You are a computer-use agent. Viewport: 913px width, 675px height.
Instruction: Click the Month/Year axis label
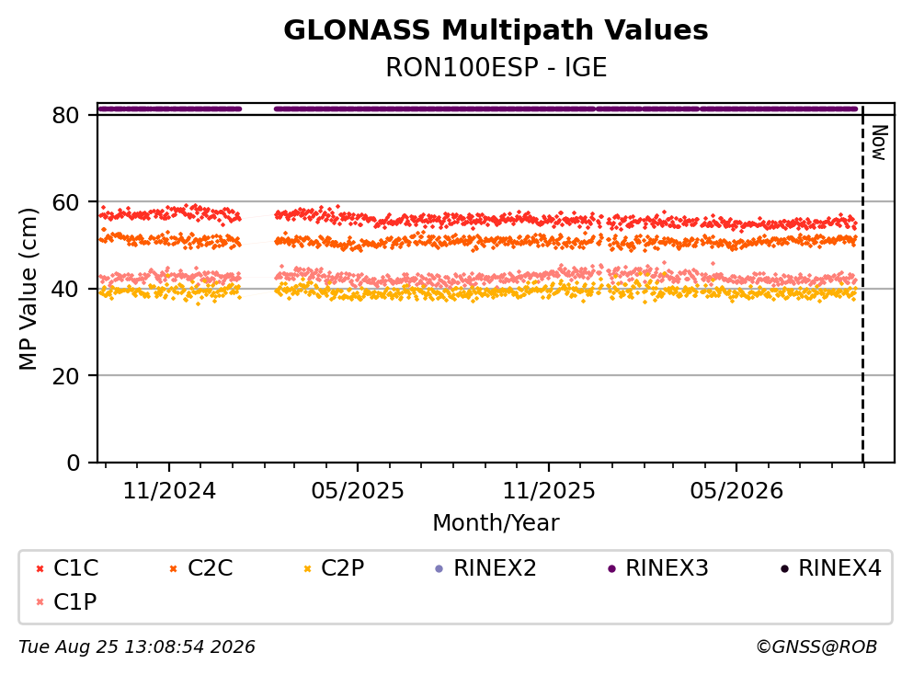(x=496, y=523)
